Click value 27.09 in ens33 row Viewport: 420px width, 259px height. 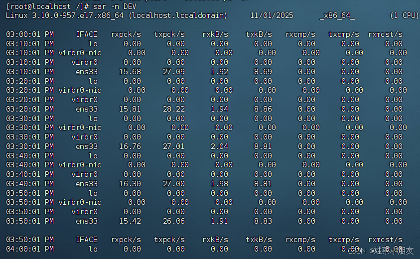coord(173,72)
